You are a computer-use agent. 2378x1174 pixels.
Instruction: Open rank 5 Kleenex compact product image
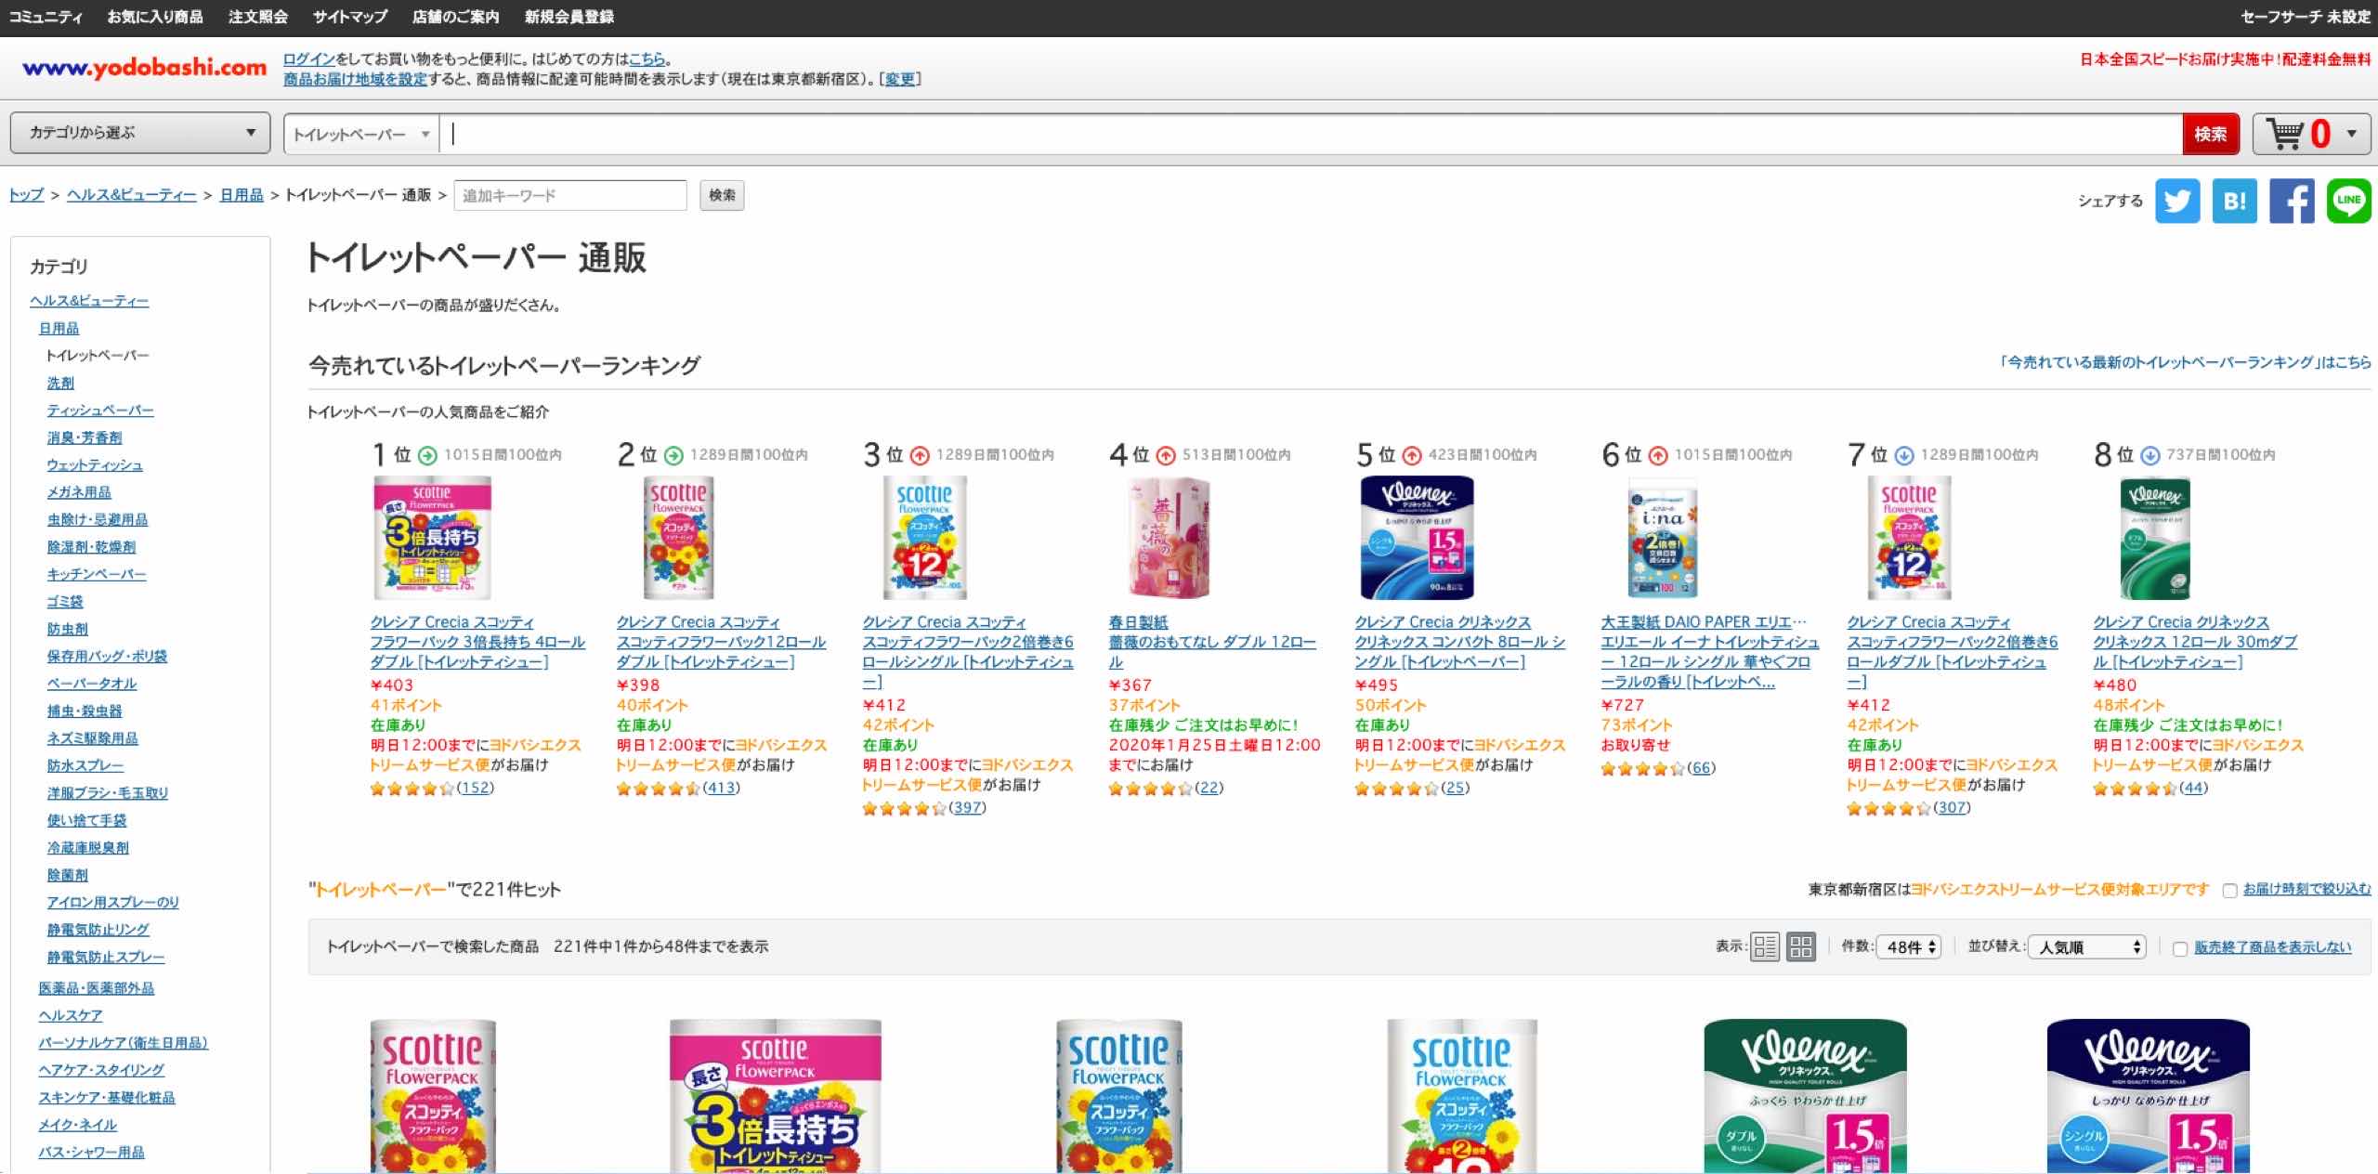tap(1417, 538)
